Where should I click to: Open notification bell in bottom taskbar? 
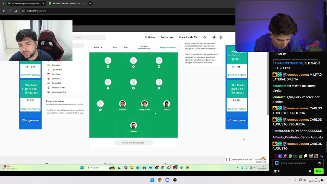point(322,180)
